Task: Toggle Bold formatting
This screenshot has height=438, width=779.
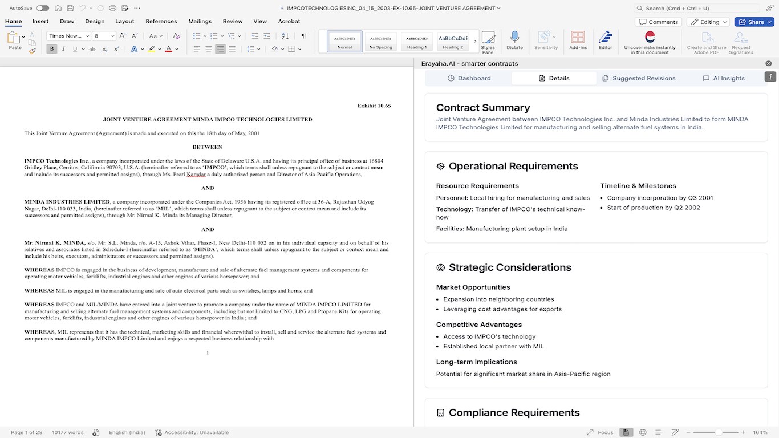Action: [x=52, y=49]
